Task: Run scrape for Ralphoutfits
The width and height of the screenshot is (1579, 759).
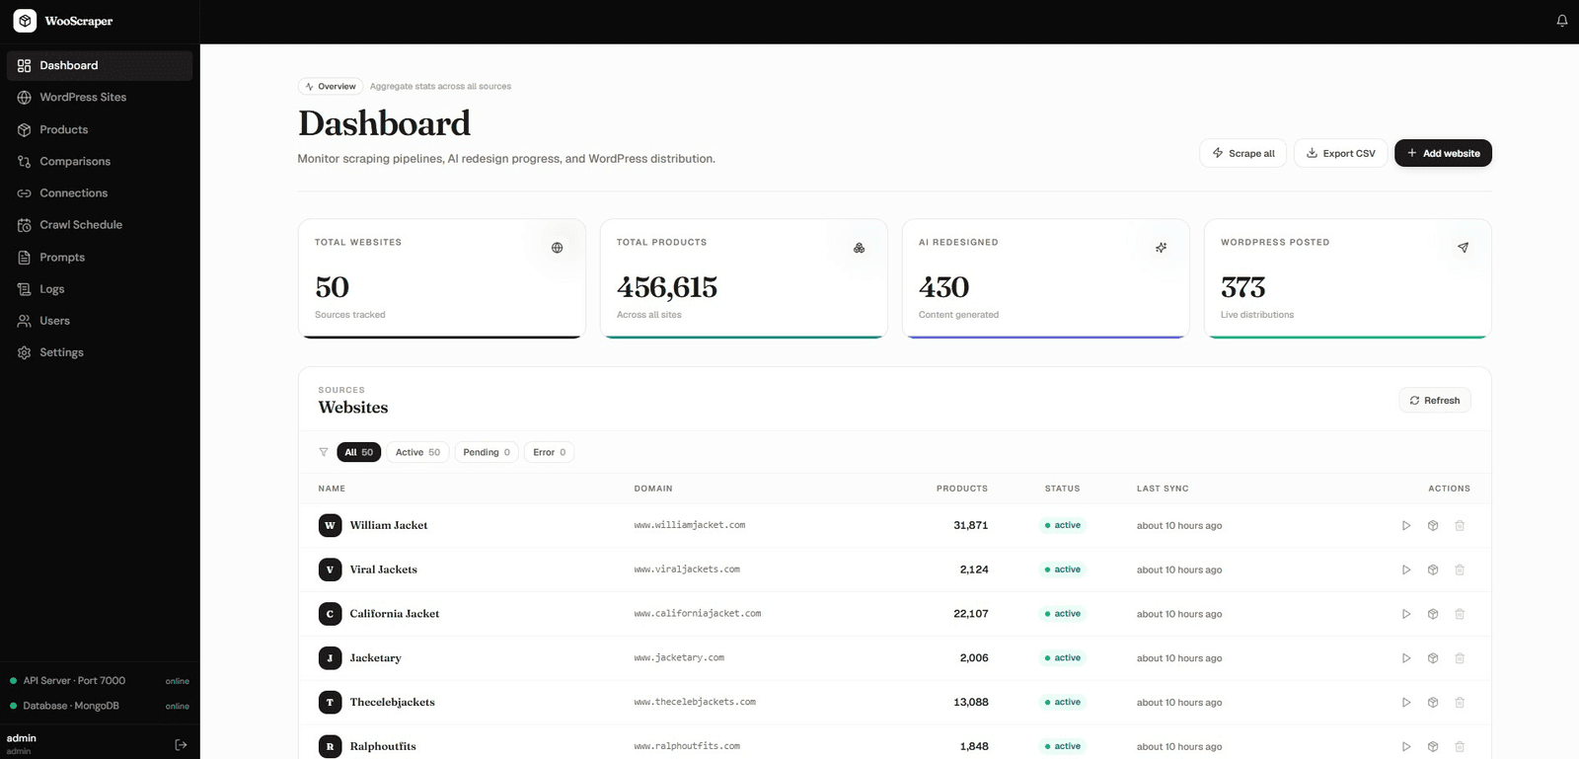Action: click(1406, 746)
